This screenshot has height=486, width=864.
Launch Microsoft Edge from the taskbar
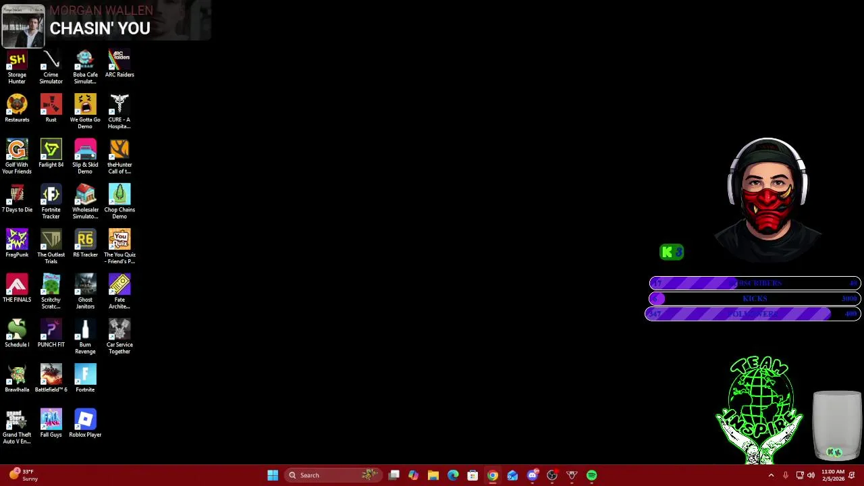[453, 475]
